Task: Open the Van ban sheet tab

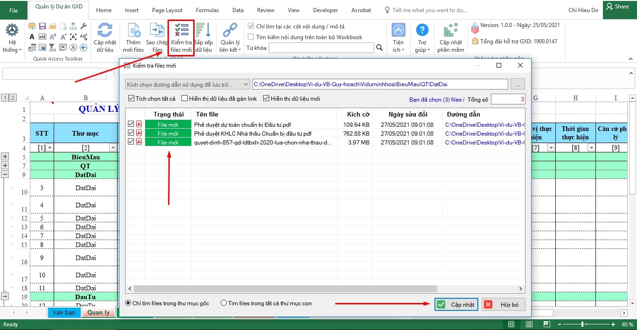Action: [64, 312]
